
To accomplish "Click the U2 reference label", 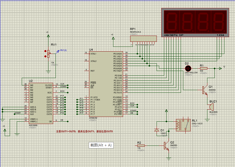I will [x=31, y=81].
